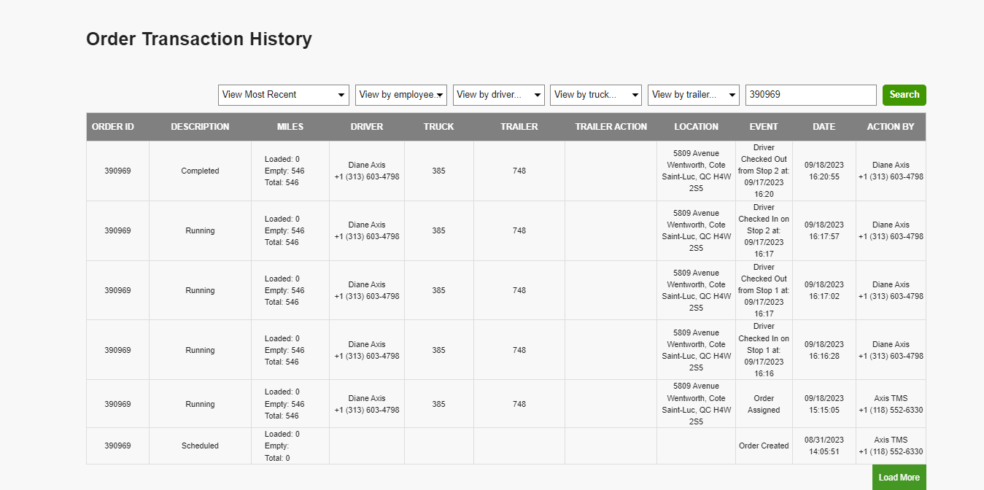Image resolution: width=984 pixels, height=490 pixels.
Task: Click date 09/18/2023 16:17:02
Action: (x=824, y=291)
